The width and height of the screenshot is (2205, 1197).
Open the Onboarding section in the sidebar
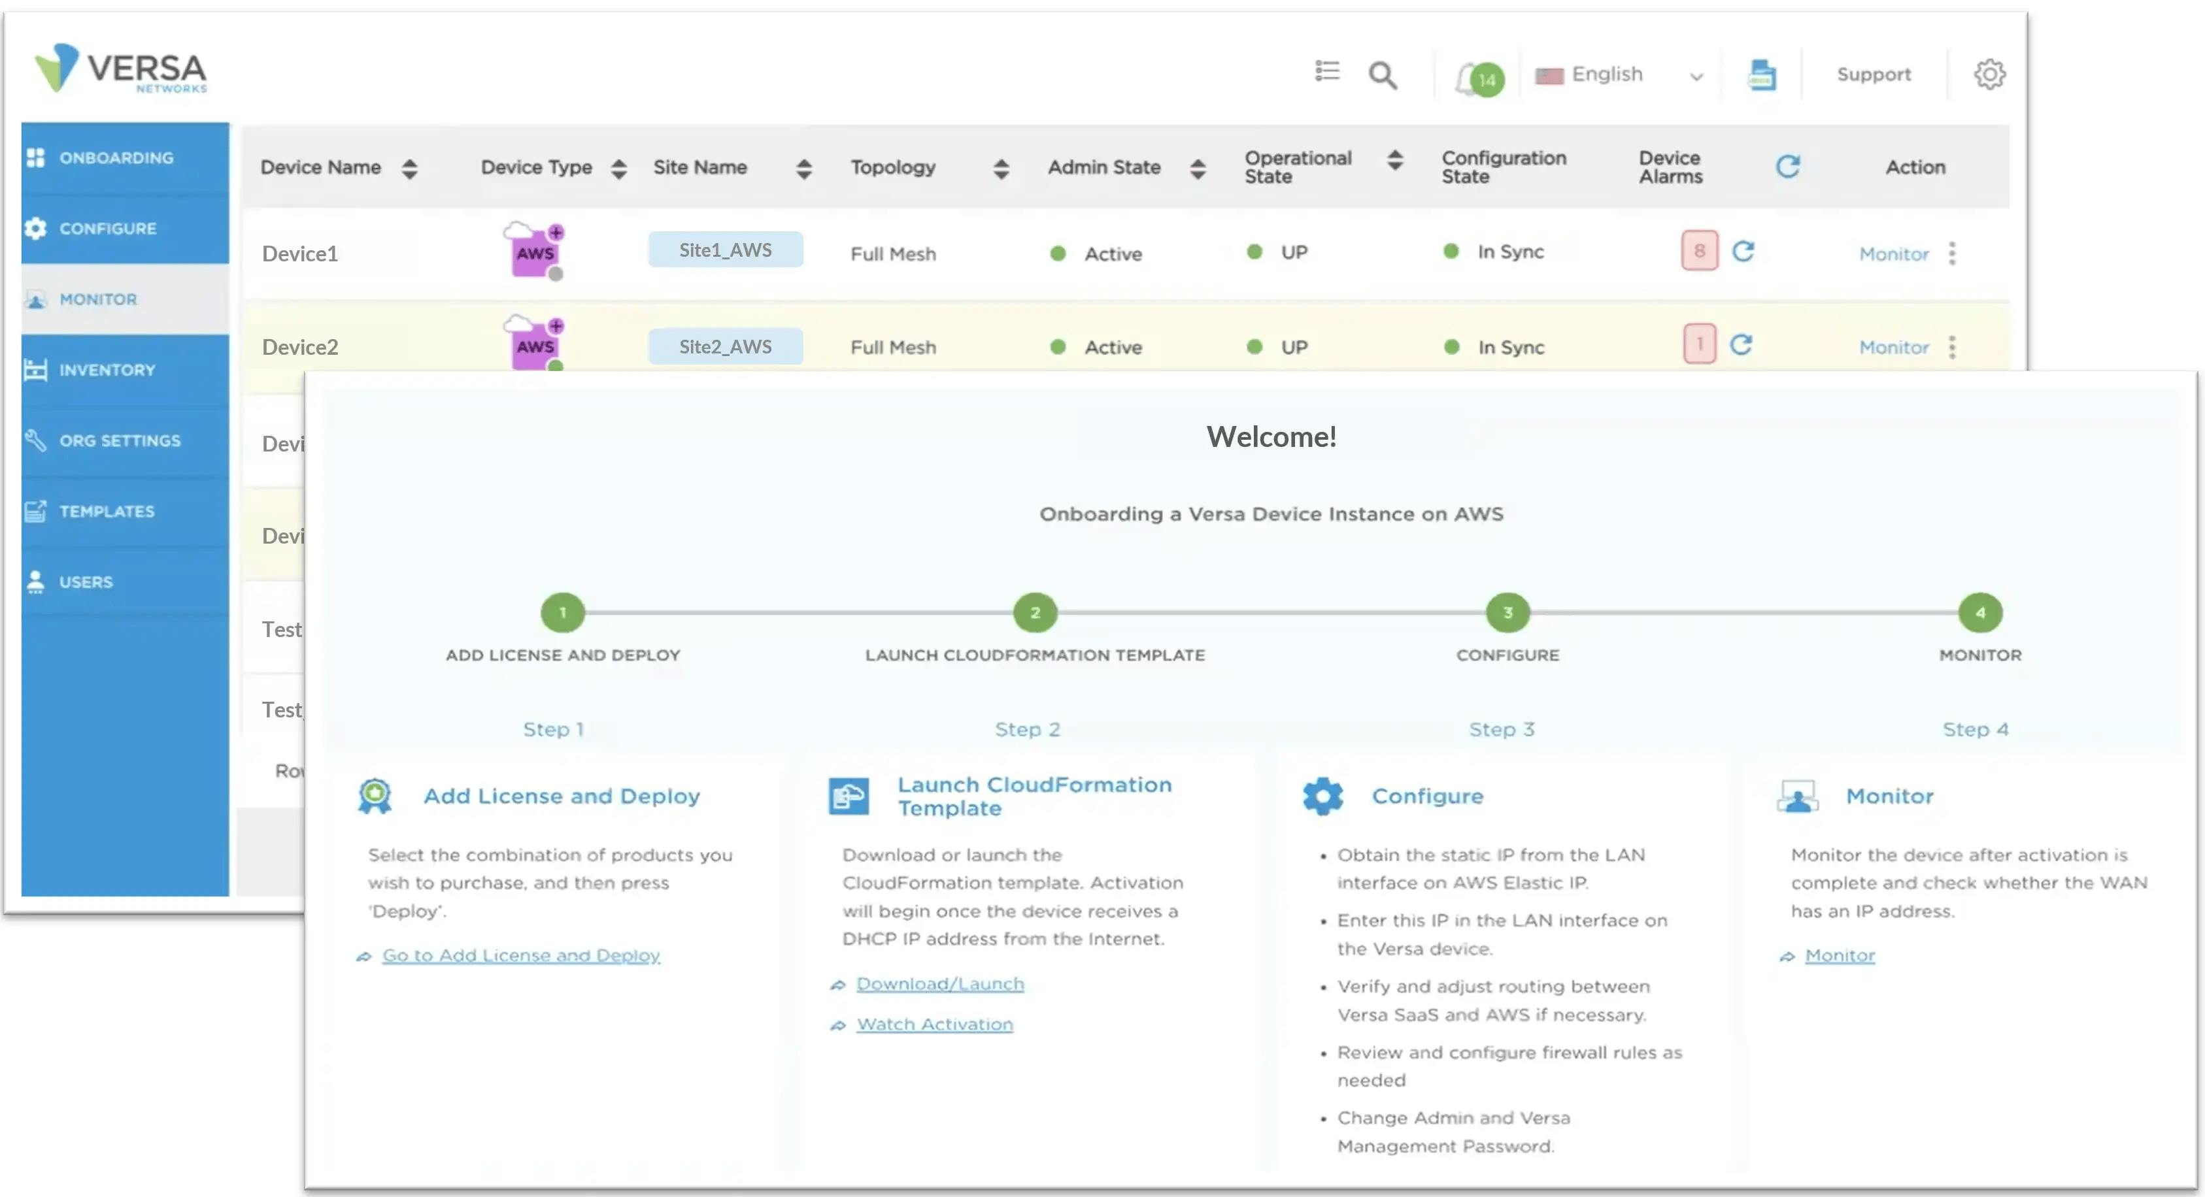pos(116,157)
